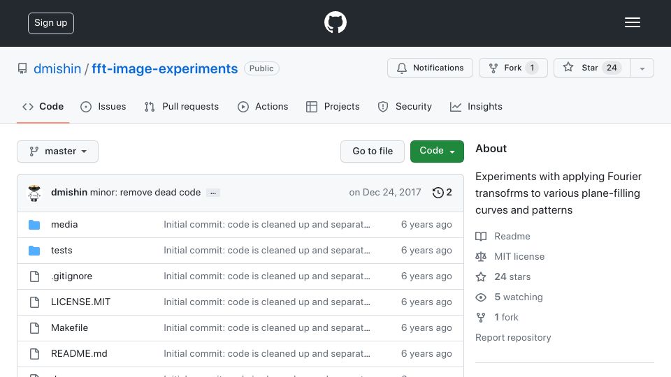The image size is (671, 377).
Task: Expand the green Code dropdown
Action: pyautogui.click(x=437, y=151)
